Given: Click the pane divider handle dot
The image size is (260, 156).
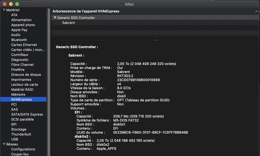Looking at the screenshot, I should coord(155,40).
